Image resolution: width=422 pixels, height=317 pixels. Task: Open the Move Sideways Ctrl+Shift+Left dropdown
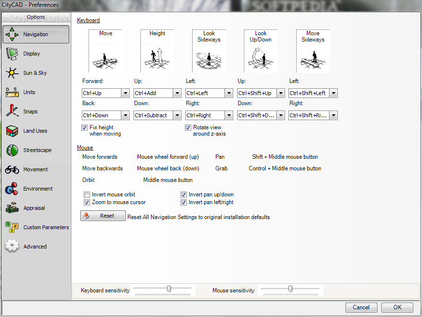[333, 93]
